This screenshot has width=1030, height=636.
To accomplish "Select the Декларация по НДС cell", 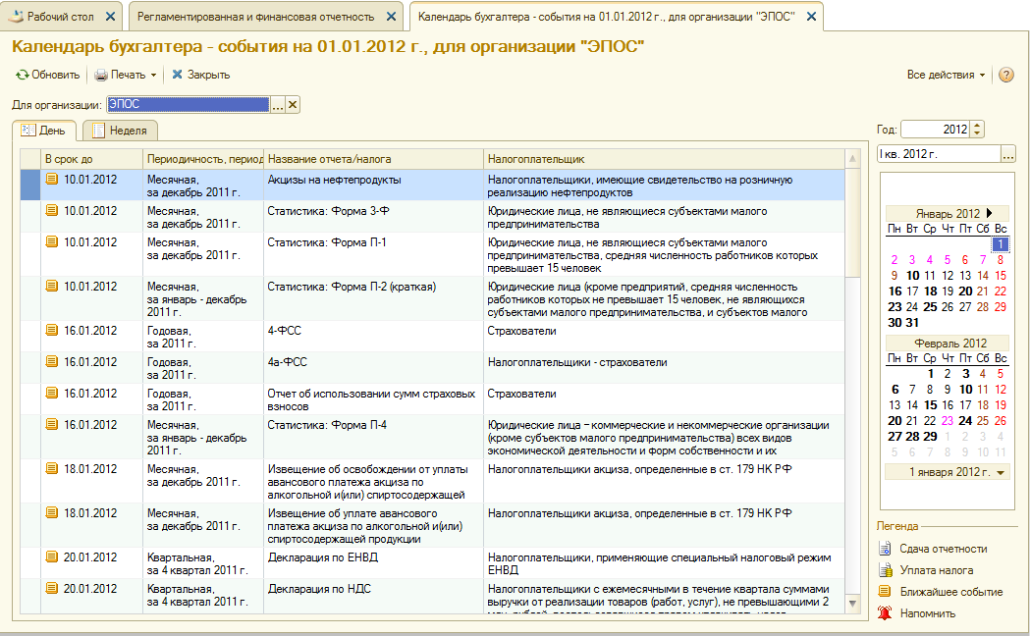I will 373,595.
